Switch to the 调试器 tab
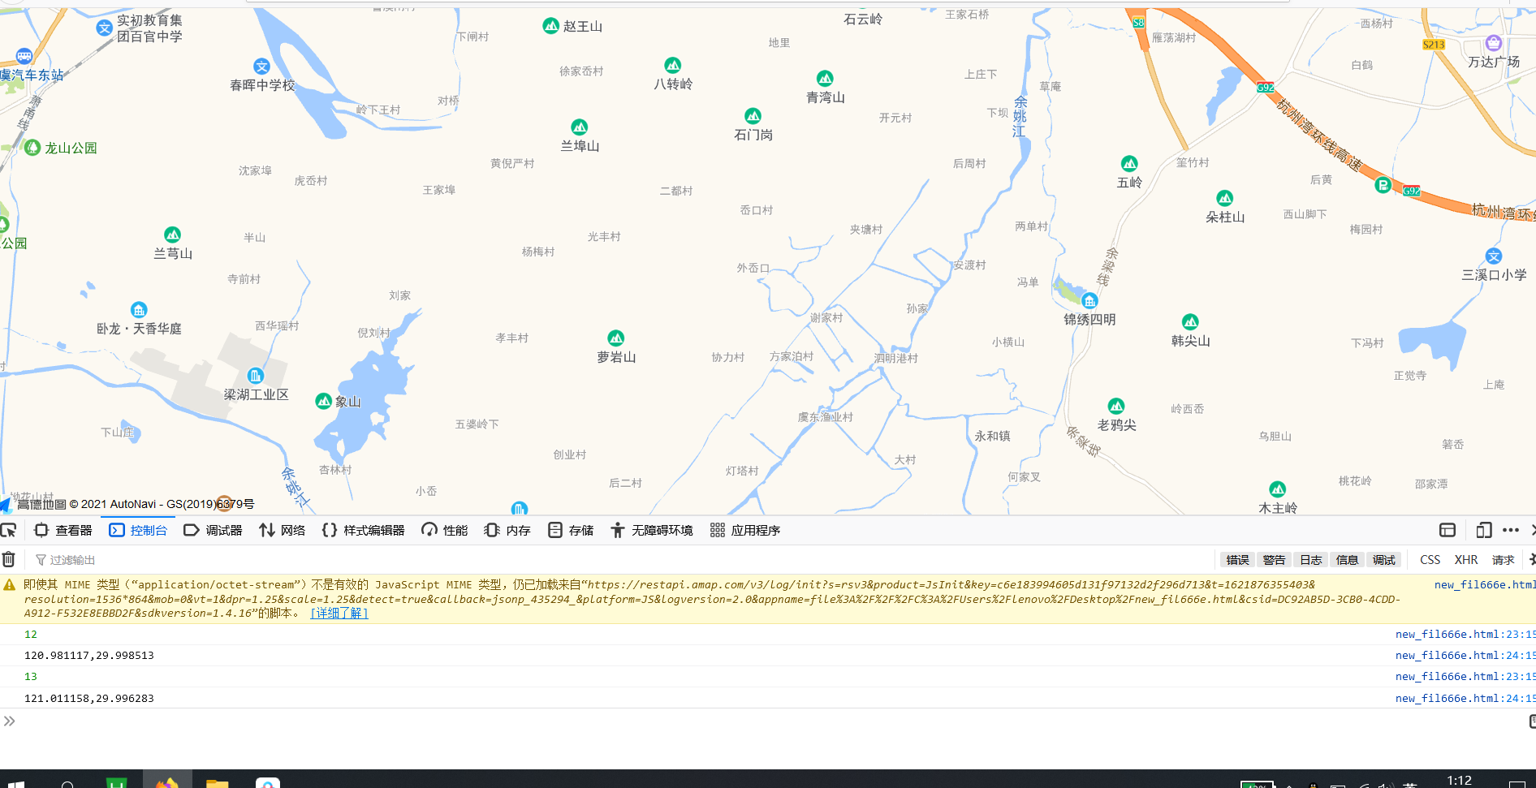This screenshot has height=788, width=1536. pos(213,530)
